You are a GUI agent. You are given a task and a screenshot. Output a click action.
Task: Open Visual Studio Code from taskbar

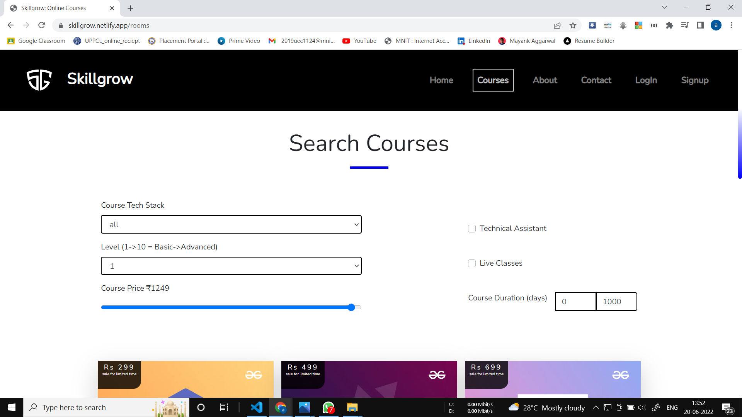[257, 407]
